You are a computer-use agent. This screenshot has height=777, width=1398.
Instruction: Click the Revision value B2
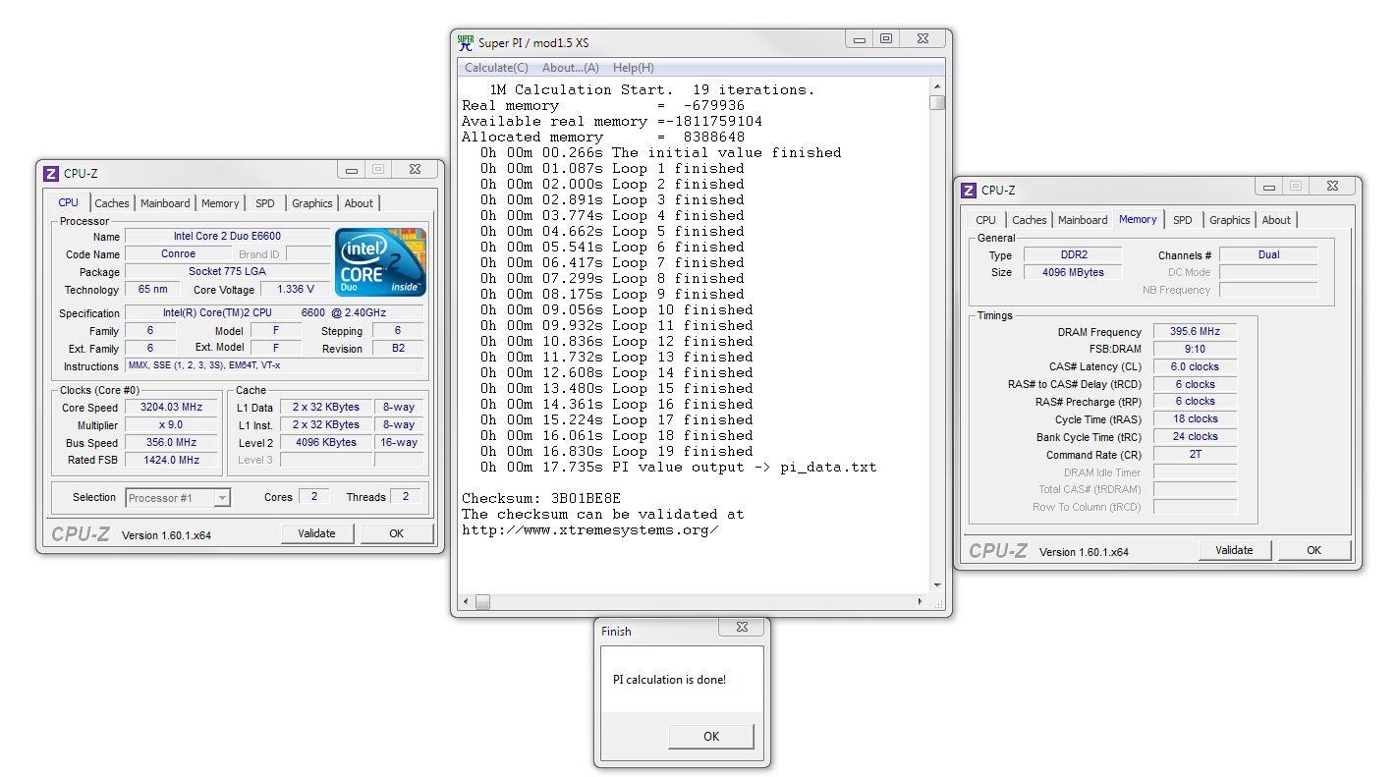pos(398,348)
